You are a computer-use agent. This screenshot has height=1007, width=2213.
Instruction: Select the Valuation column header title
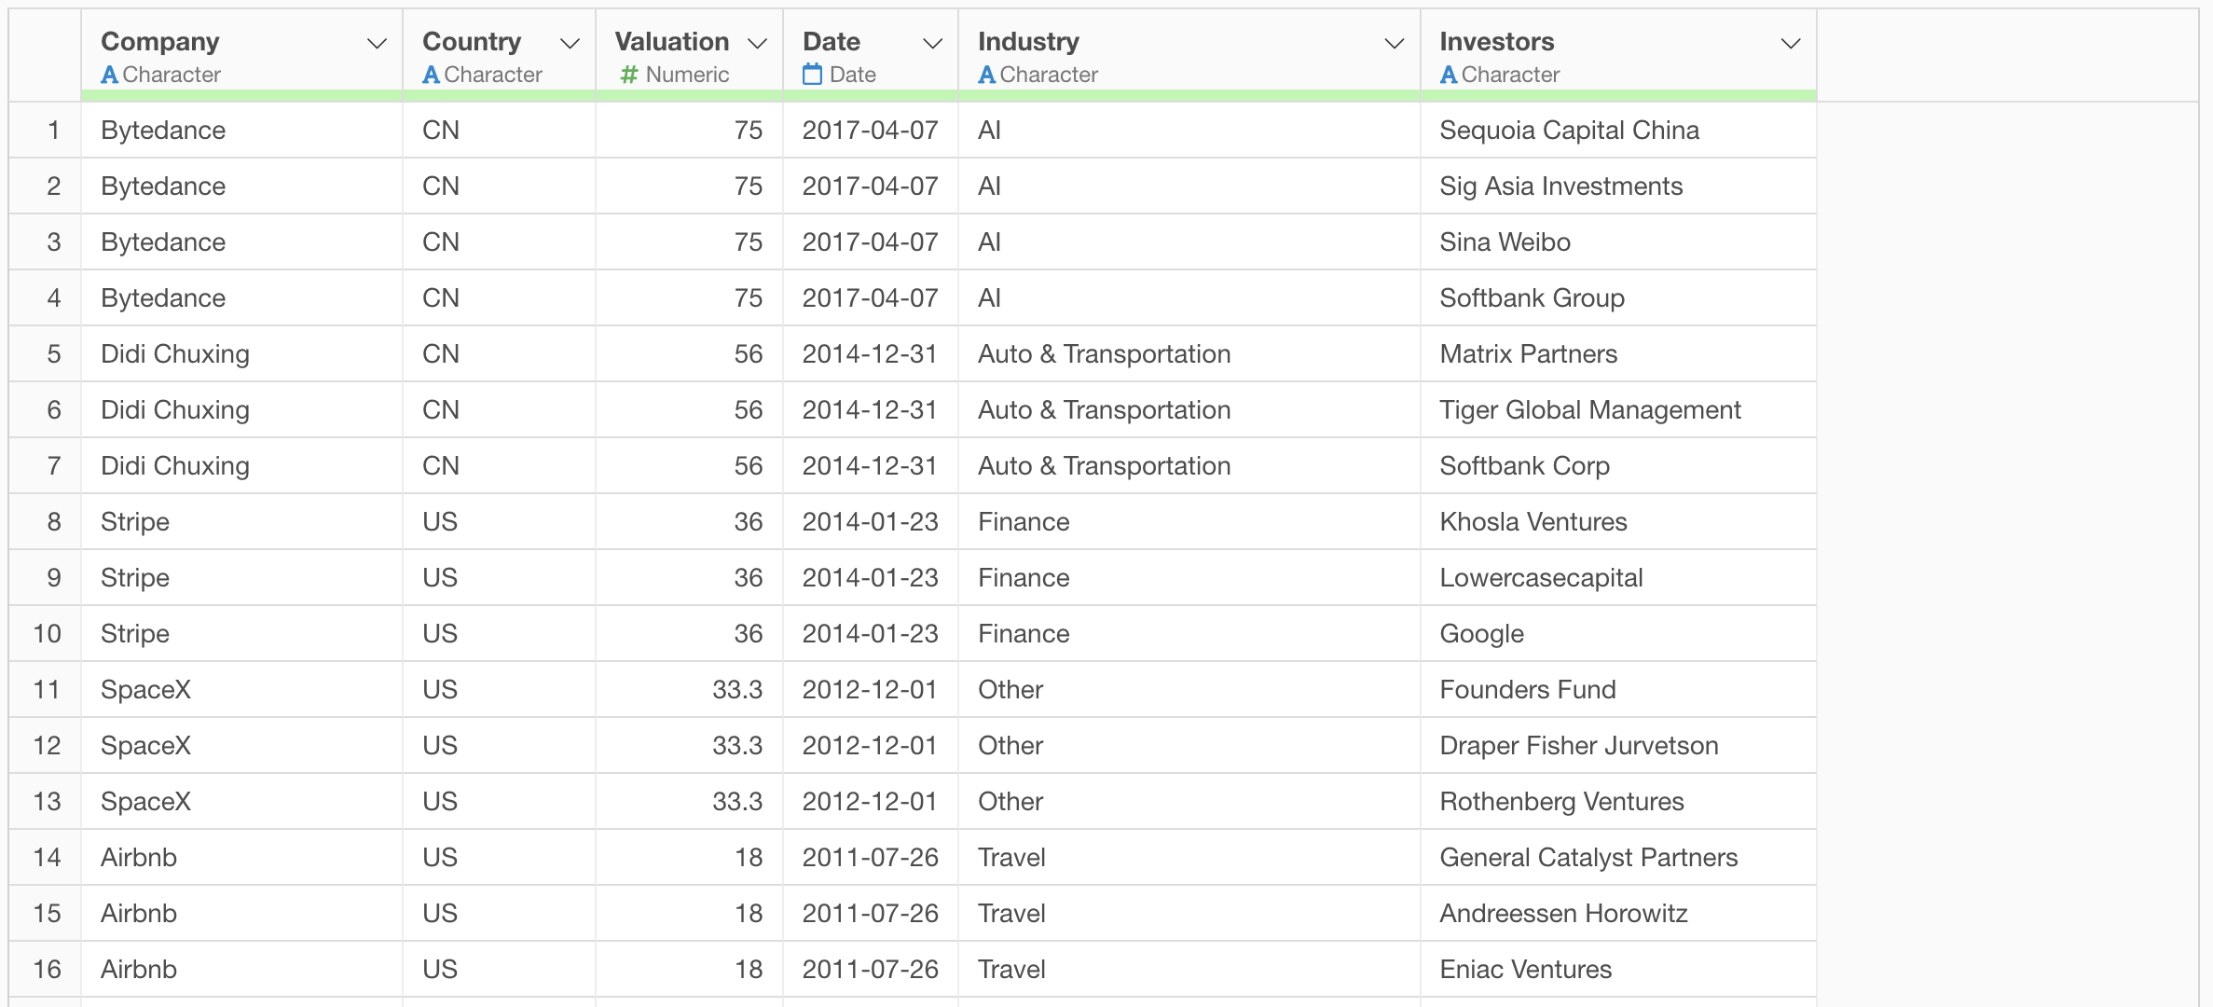(672, 42)
